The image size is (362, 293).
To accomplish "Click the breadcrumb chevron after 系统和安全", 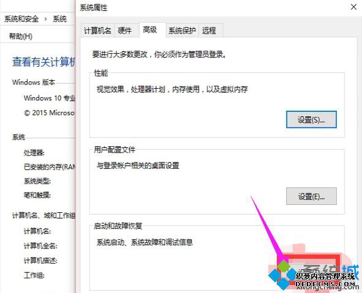I will click(46, 19).
